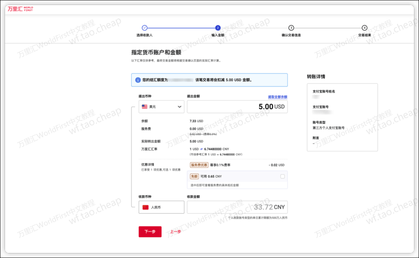Click the 人民币 receiving currency box
This screenshot has height=258, width=419.
(x=161, y=207)
